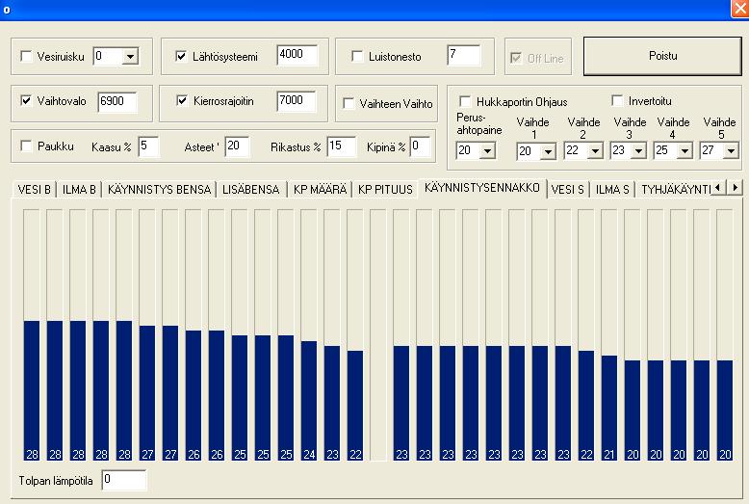Expand the Perusahtopaine dropdown

(487, 151)
